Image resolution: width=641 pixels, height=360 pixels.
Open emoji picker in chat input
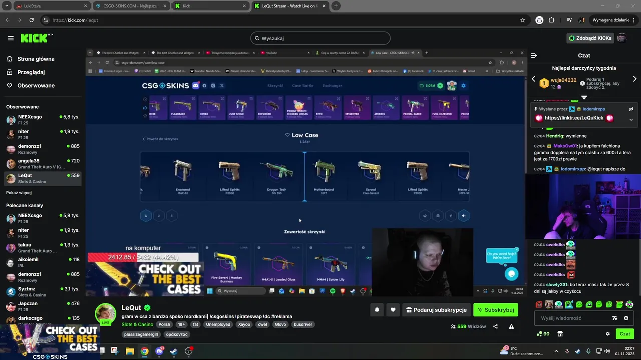pyautogui.click(x=626, y=318)
